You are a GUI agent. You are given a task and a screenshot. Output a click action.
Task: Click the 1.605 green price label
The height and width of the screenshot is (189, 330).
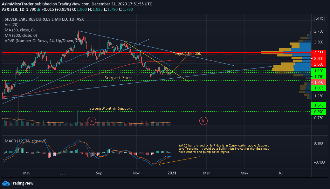point(319,88)
